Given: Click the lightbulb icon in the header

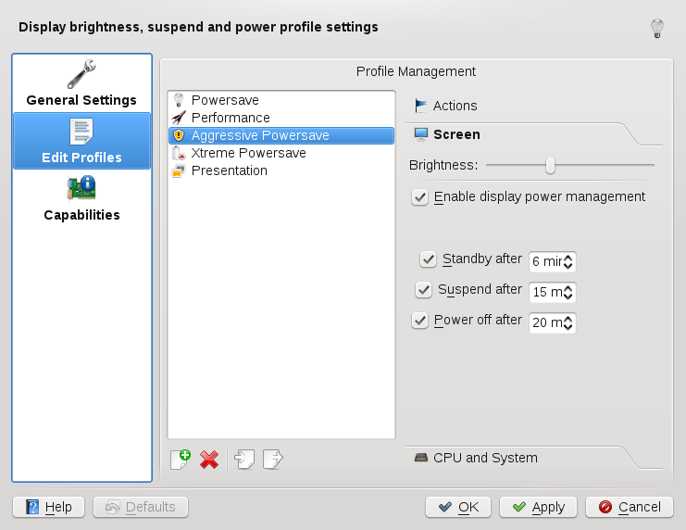Looking at the screenshot, I should coord(657,29).
